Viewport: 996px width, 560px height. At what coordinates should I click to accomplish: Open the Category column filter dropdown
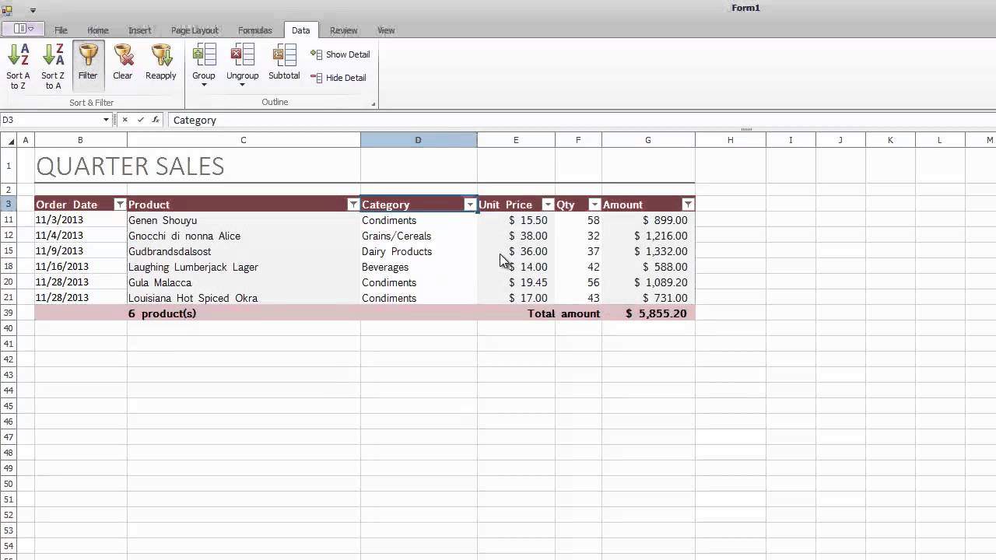pos(470,205)
